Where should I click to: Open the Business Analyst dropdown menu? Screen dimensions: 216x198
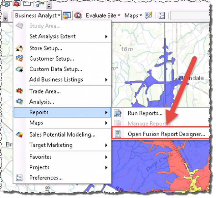click(37, 15)
